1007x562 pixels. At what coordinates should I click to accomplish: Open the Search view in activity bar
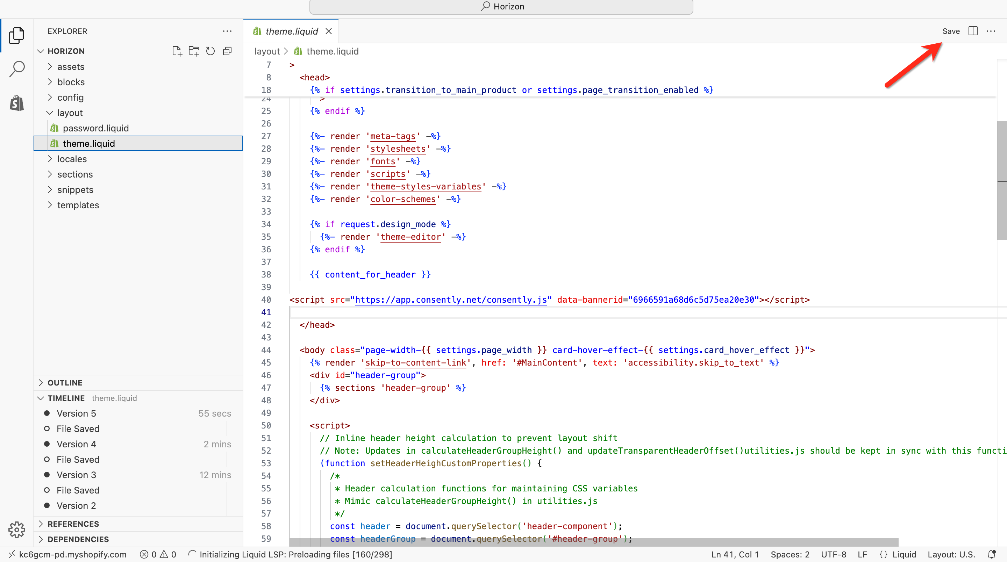point(17,69)
